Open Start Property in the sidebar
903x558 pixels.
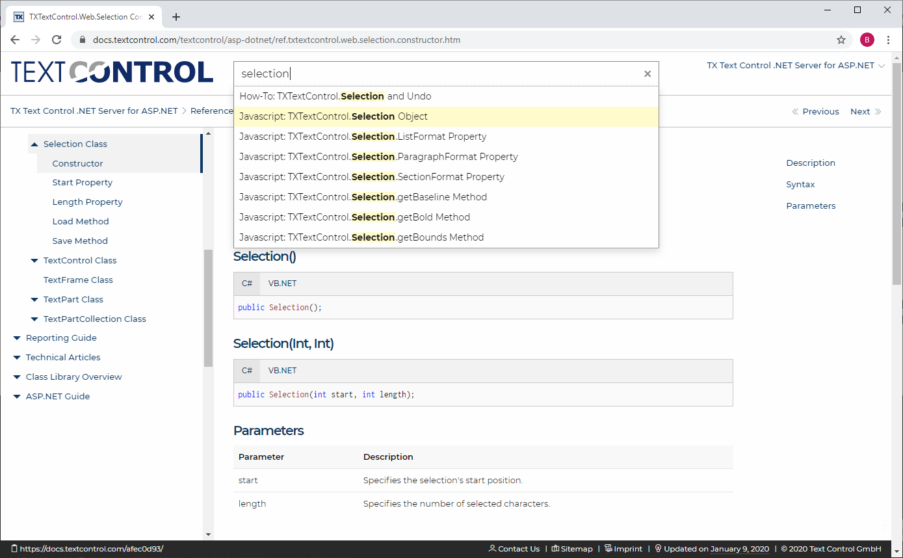click(x=82, y=183)
